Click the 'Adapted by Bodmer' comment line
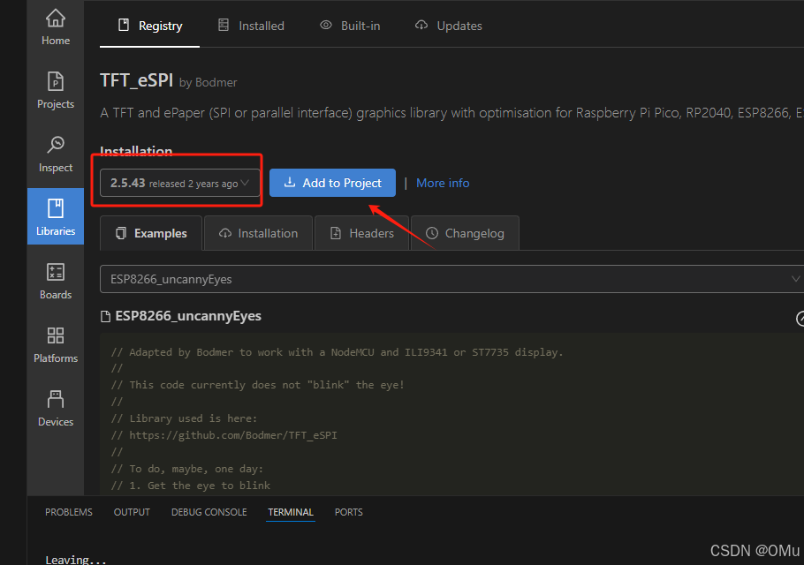The width and height of the screenshot is (804, 565). [x=338, y=352]
